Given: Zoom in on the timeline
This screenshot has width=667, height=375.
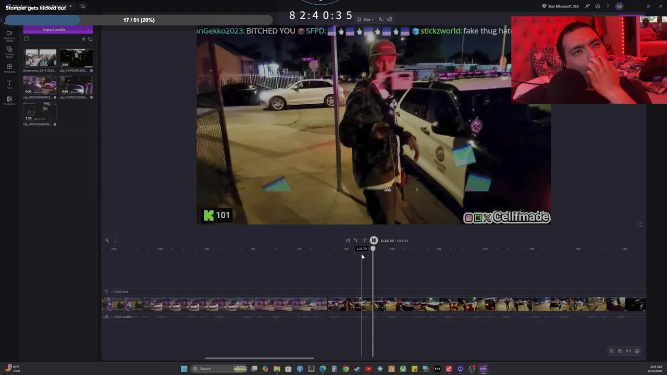Looking at the screenshot, I should click(x=620, y=351).
